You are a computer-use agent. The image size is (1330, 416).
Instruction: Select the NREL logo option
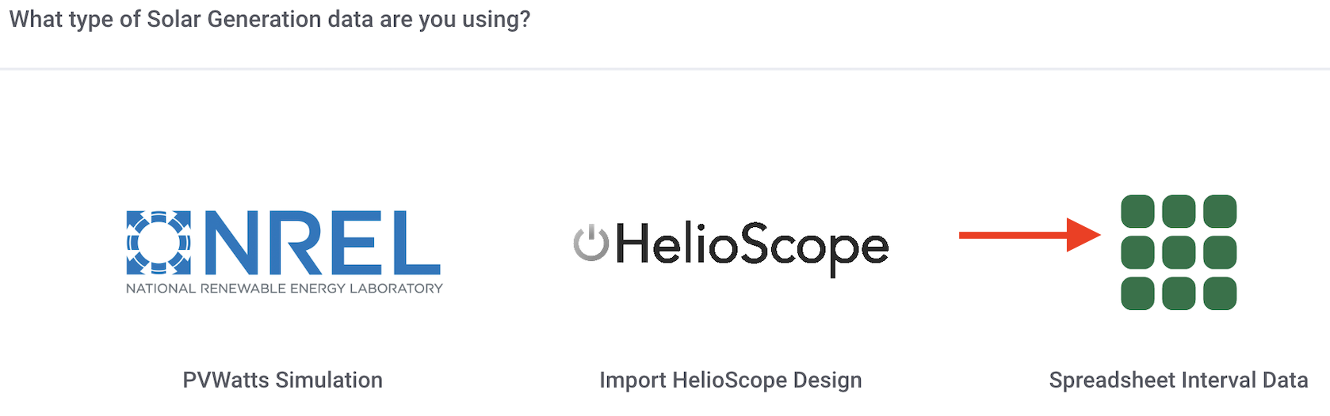(x=284, y=252)
